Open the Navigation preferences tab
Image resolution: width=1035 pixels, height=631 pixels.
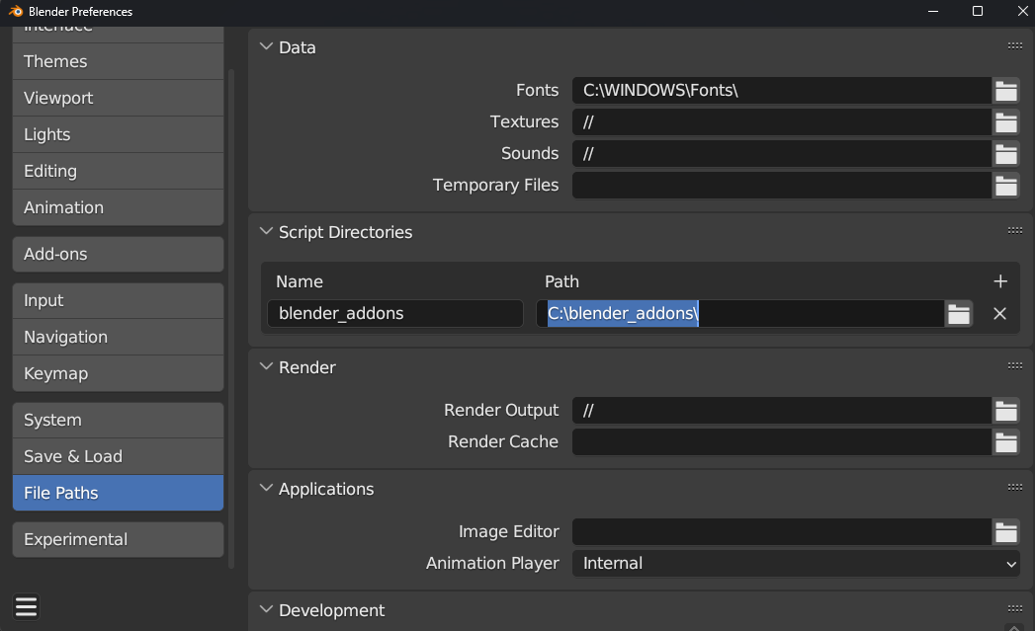point(119,337)
